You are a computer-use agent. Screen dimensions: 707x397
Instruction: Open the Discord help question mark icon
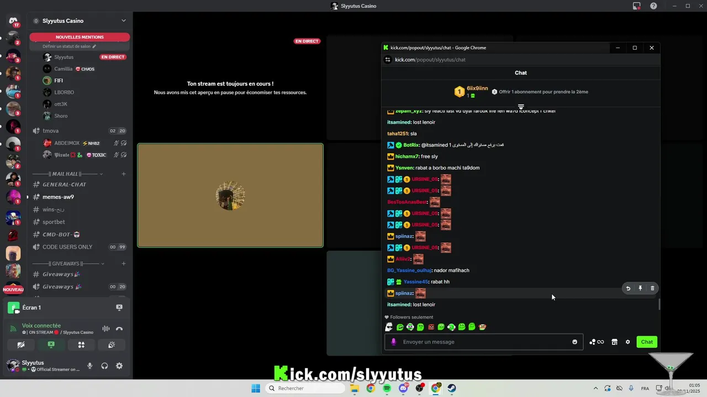(x=653, y=6)
